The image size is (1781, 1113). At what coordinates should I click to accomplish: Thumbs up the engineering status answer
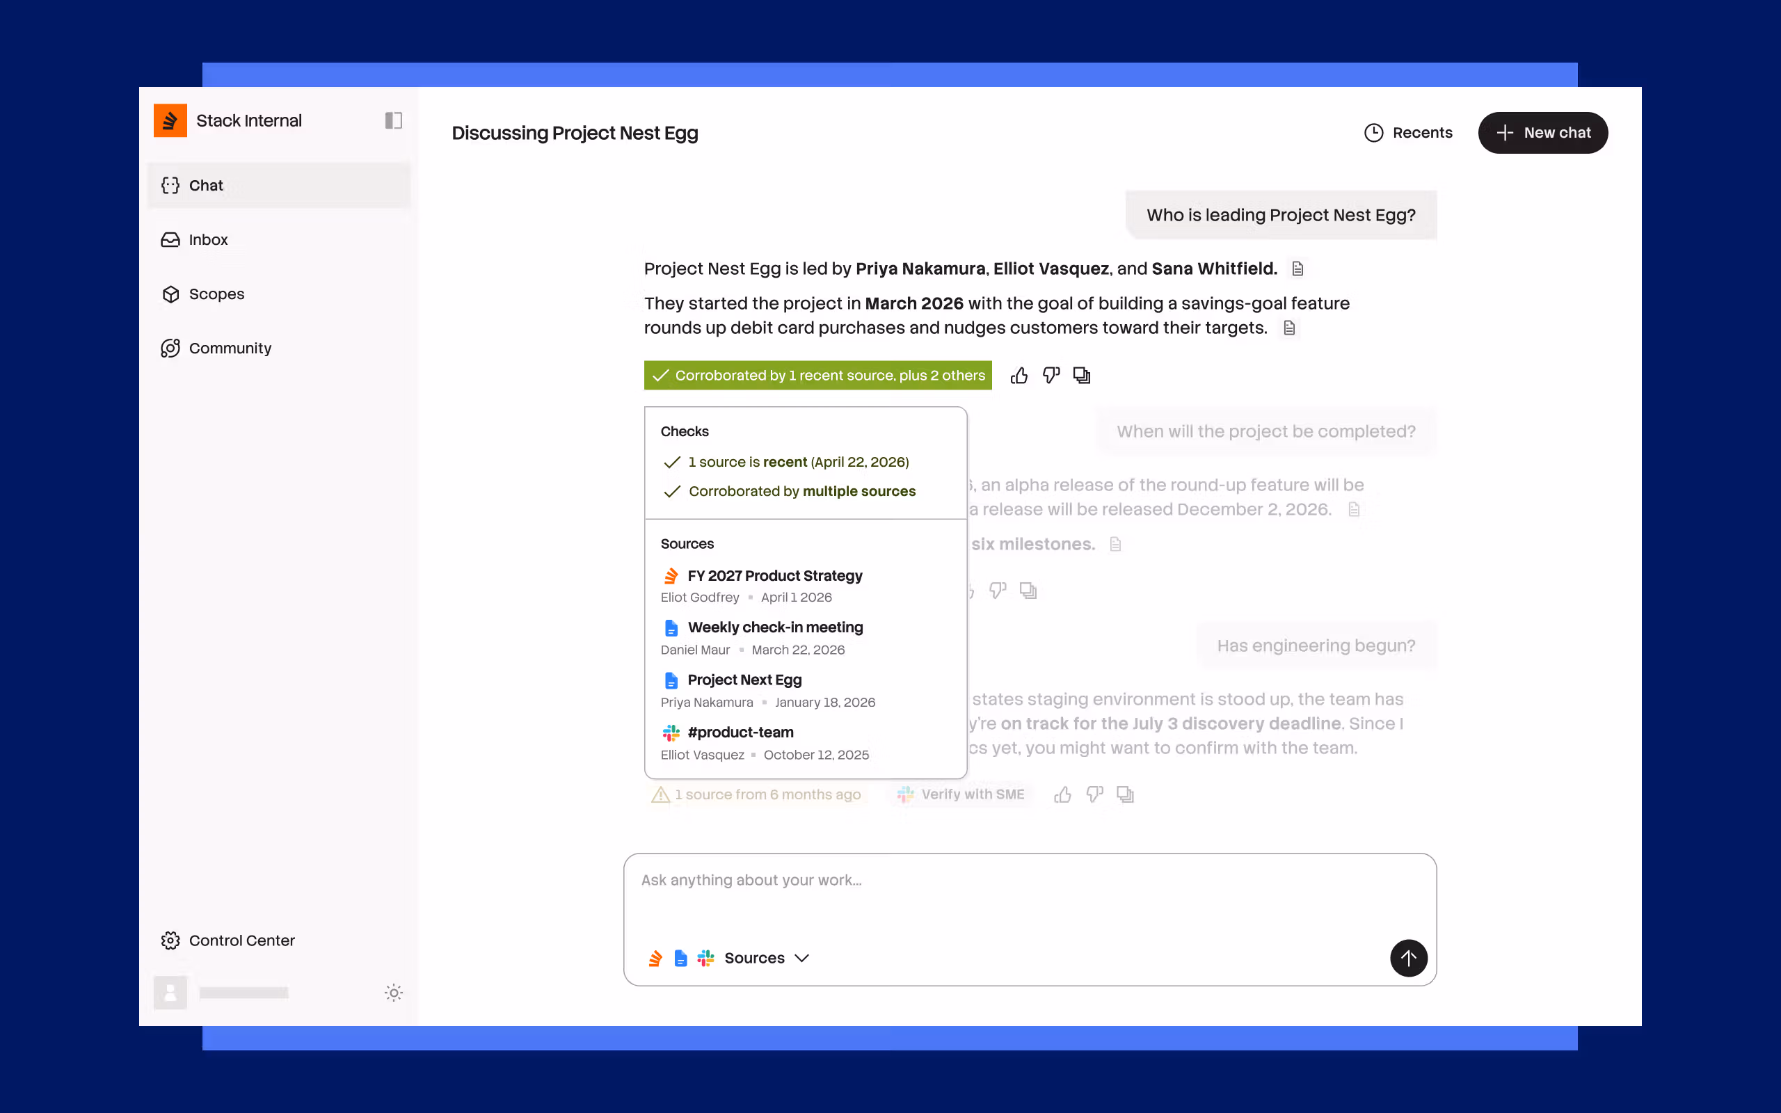[1063, 794]
